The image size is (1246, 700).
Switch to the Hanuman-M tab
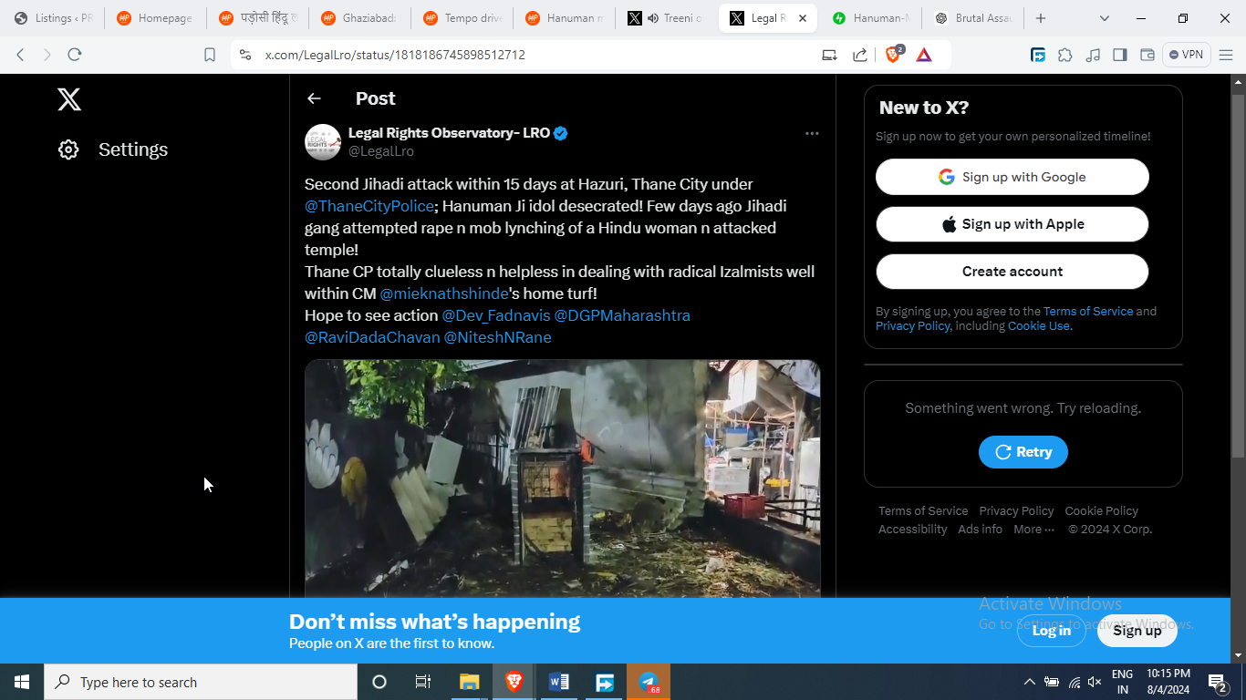click(x=870, y=18)
